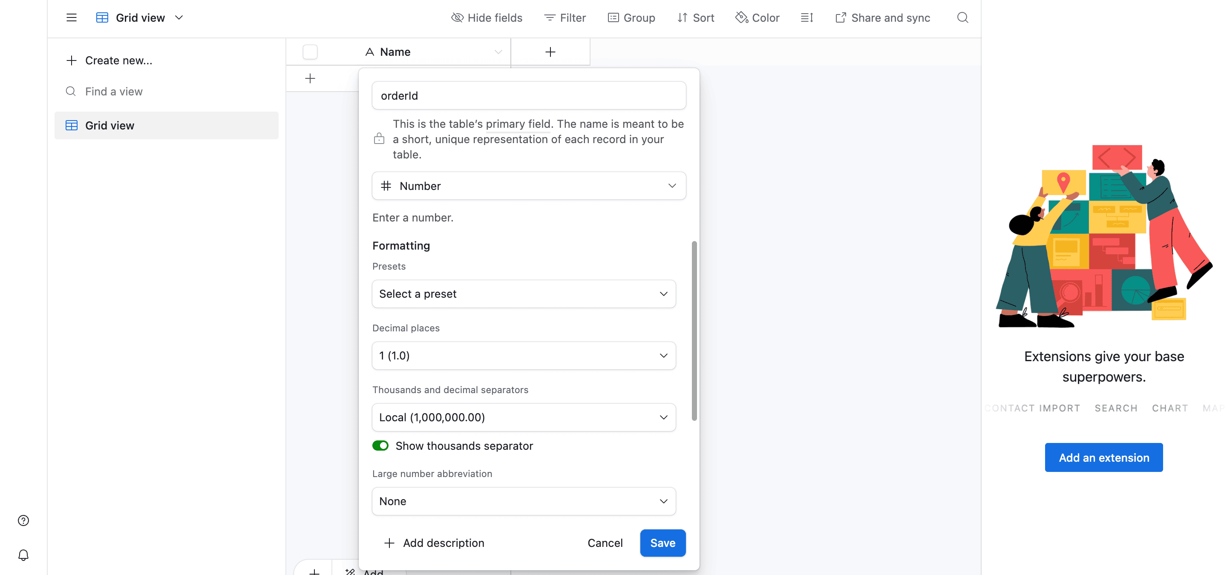The width and height of the screenshot is (1227, 575).
Task: Click the CONTACT IMPORT extension label
Action: click(x=1032, y=408)
